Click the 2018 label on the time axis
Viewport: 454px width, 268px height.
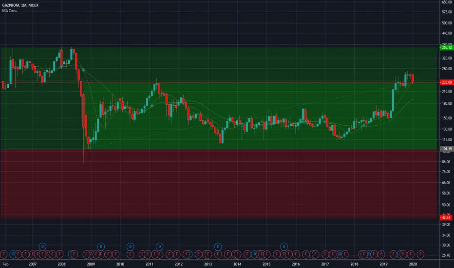point(354,264)
